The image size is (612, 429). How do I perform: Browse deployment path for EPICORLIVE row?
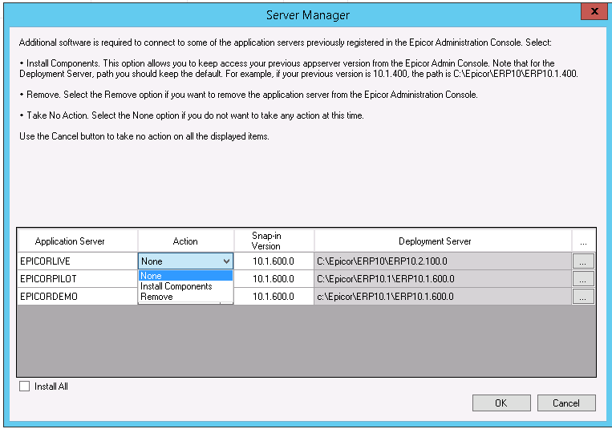(x=583, y=261)
